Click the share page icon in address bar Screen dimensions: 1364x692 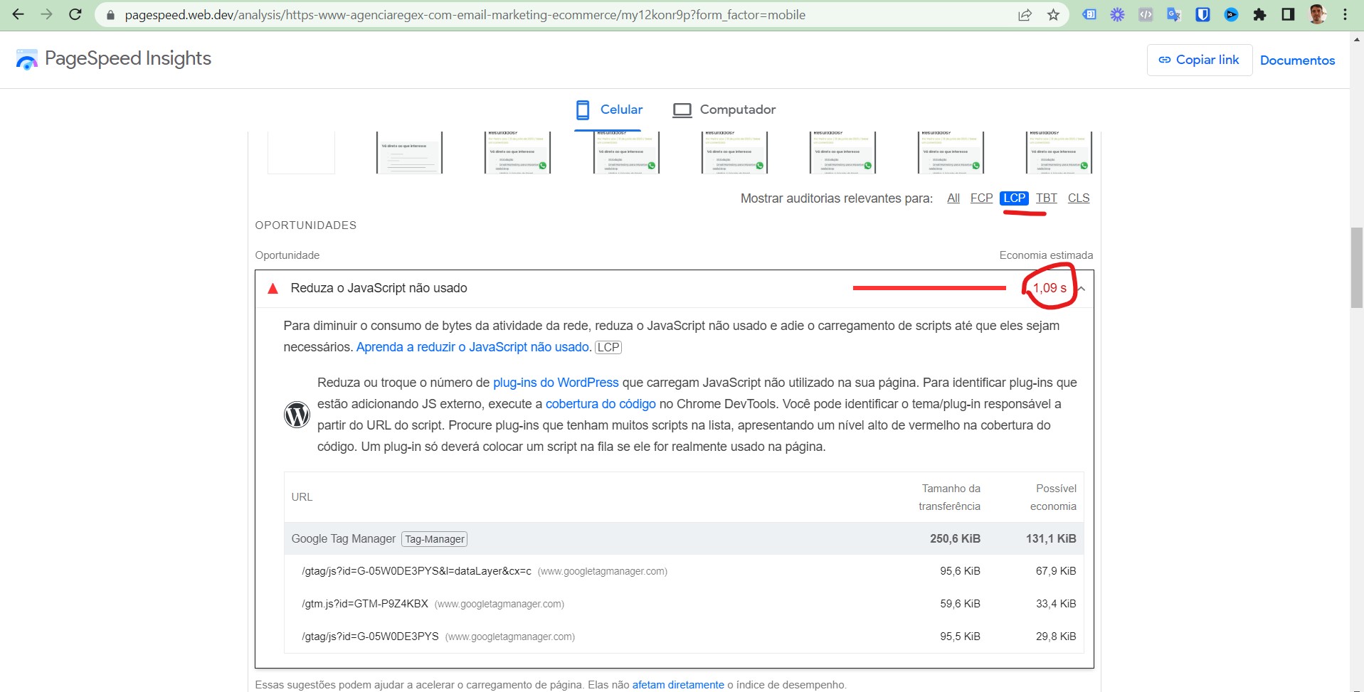coord(1025,15)
